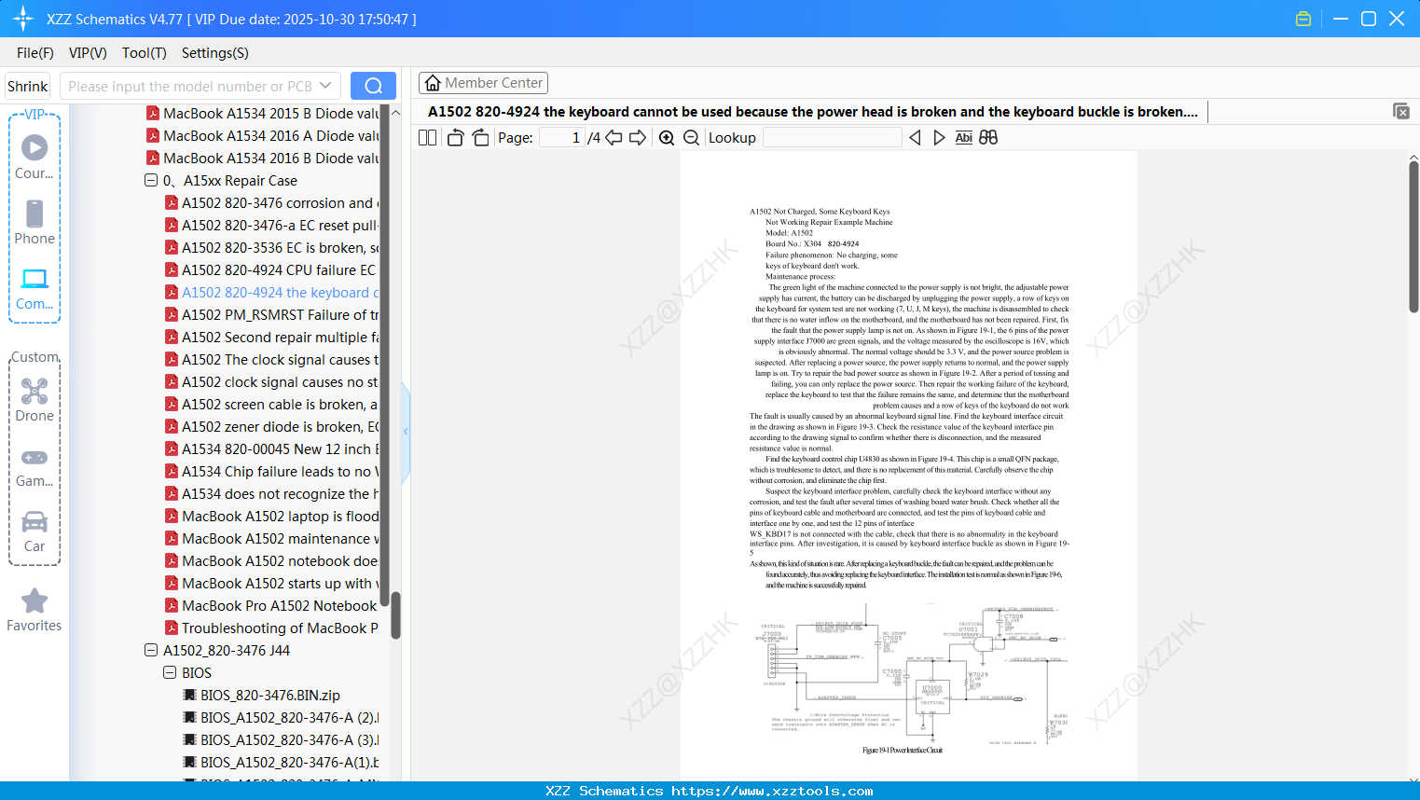Find next lookup match triangle
This screenshot has height=800, width=1420.
pos(939,137)
